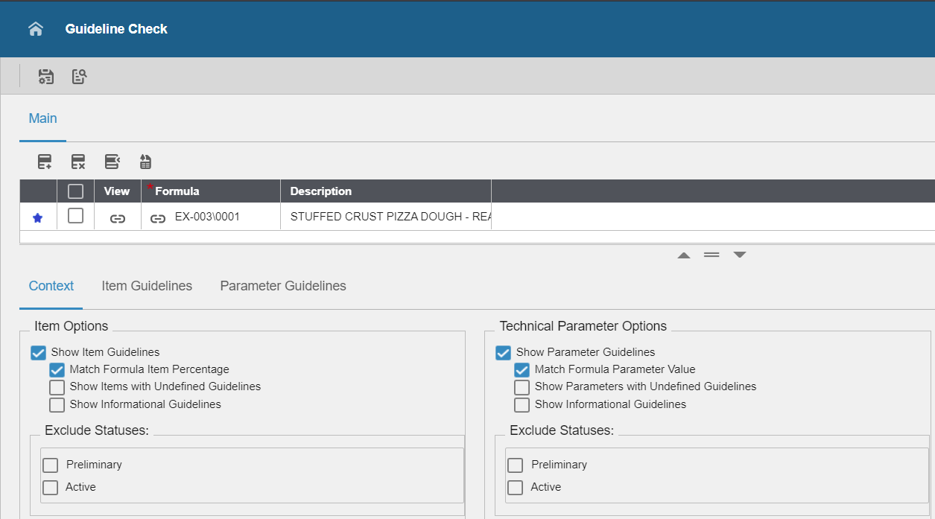
Task: Expand the grid panel with down arrow
Action: click(x=739, y=255)
